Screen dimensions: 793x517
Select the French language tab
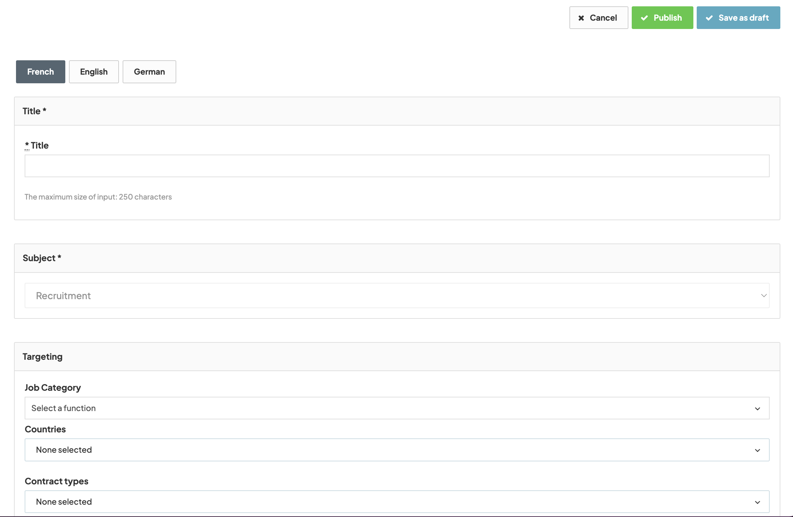(x=41, y=72)
